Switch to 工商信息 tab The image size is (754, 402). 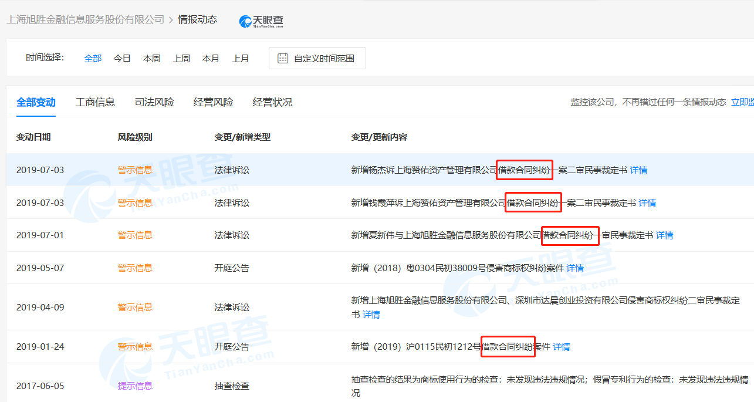click(95, 102)
